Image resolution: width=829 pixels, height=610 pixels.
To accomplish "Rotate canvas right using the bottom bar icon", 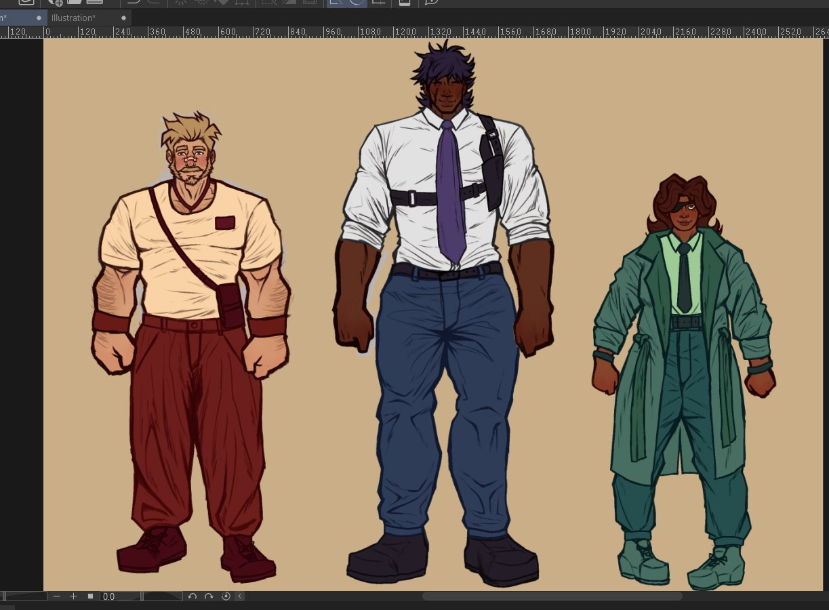I will tap(209, 596).
